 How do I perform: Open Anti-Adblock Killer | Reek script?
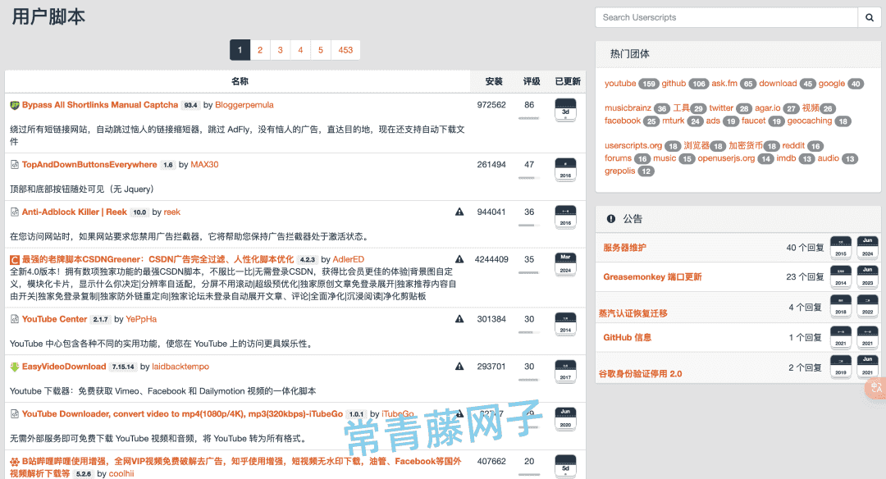pyautogui.click(x=75, y=212)
